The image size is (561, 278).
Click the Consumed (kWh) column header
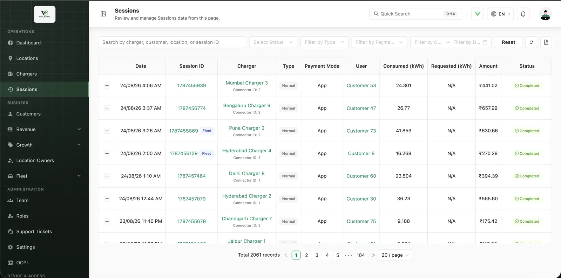pyautogui.click(x=404, y=66)
